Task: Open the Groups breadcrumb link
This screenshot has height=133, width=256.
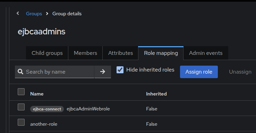Action: [x=34, y=14]
